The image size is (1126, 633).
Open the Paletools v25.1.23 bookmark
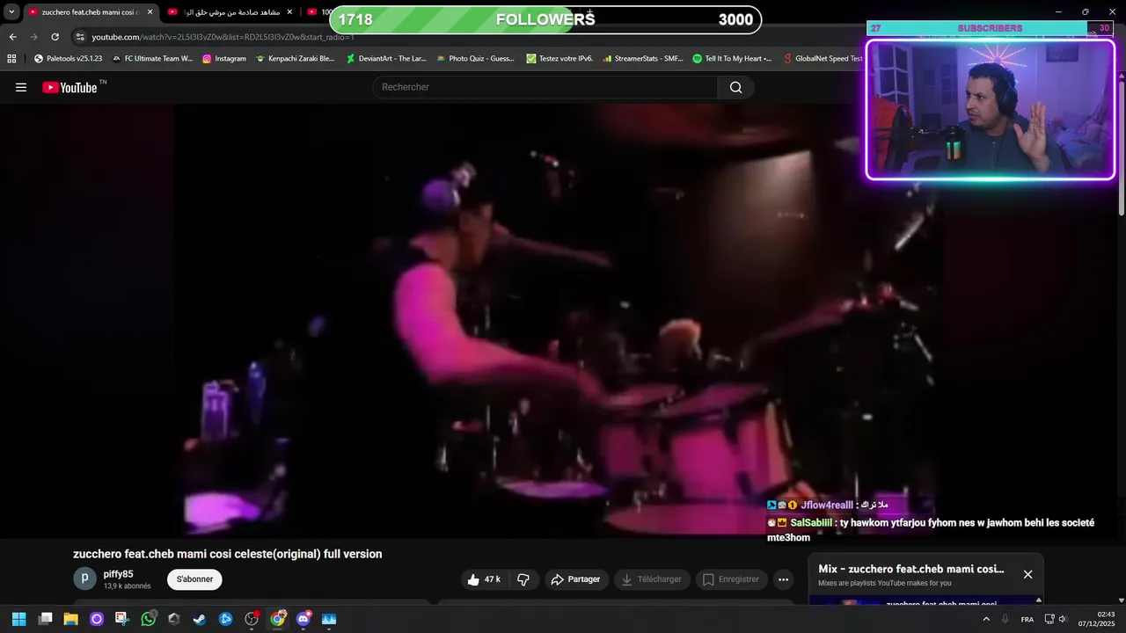tap(69, 59)
